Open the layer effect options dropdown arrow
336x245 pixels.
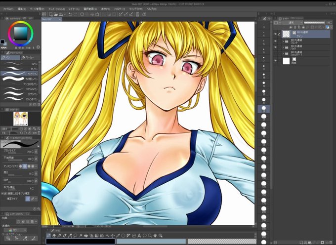pos(36,222)
